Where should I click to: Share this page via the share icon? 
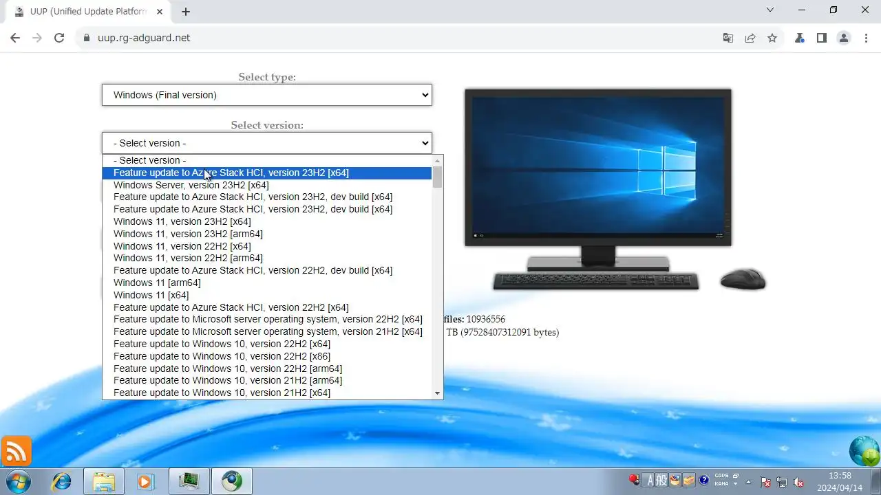[x=750, y=38]
